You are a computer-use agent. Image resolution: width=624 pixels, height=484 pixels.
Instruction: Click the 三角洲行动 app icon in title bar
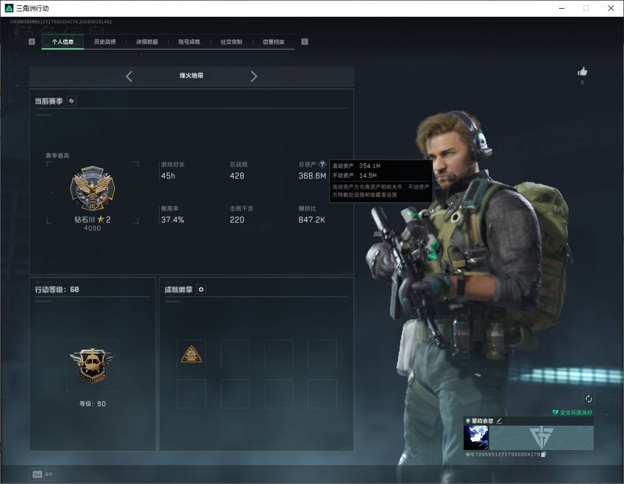[9, 8]
